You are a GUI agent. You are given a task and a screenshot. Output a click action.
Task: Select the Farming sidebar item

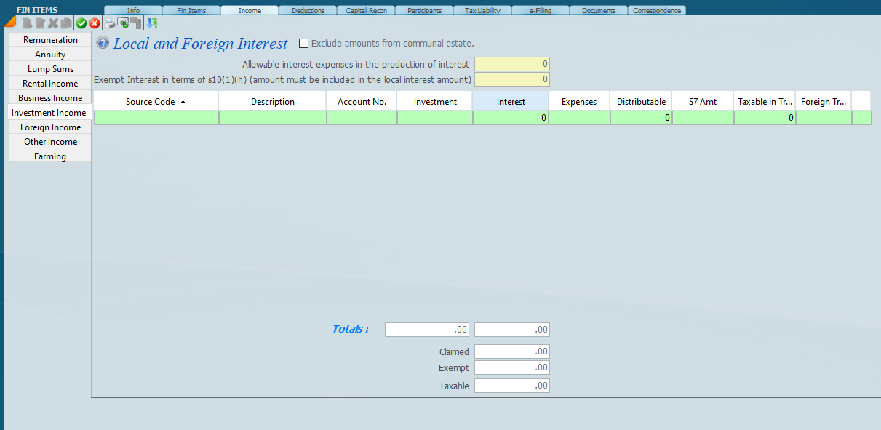pos(50,156)
